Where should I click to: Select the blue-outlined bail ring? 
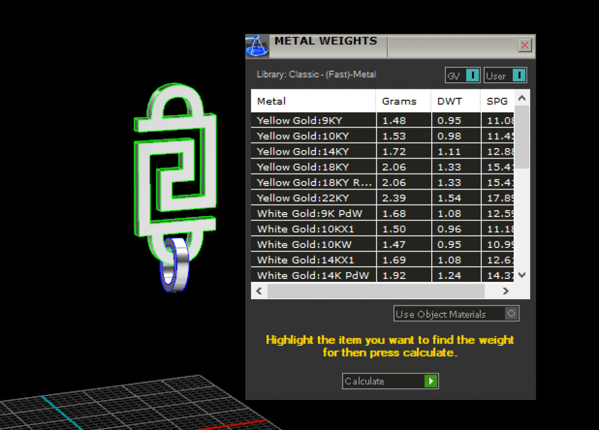pos(175,265)
